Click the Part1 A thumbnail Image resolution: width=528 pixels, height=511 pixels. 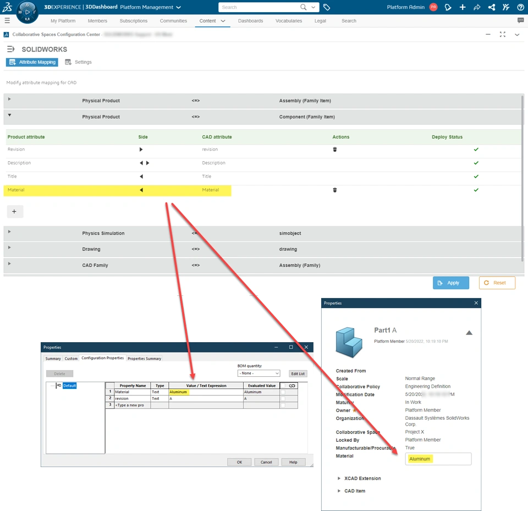pos(349,342)
